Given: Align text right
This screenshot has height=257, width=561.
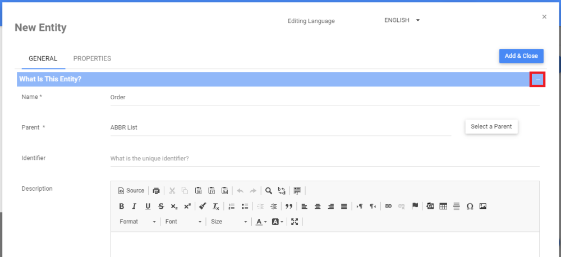Looking at the screenshot, I should pos(331,206).
